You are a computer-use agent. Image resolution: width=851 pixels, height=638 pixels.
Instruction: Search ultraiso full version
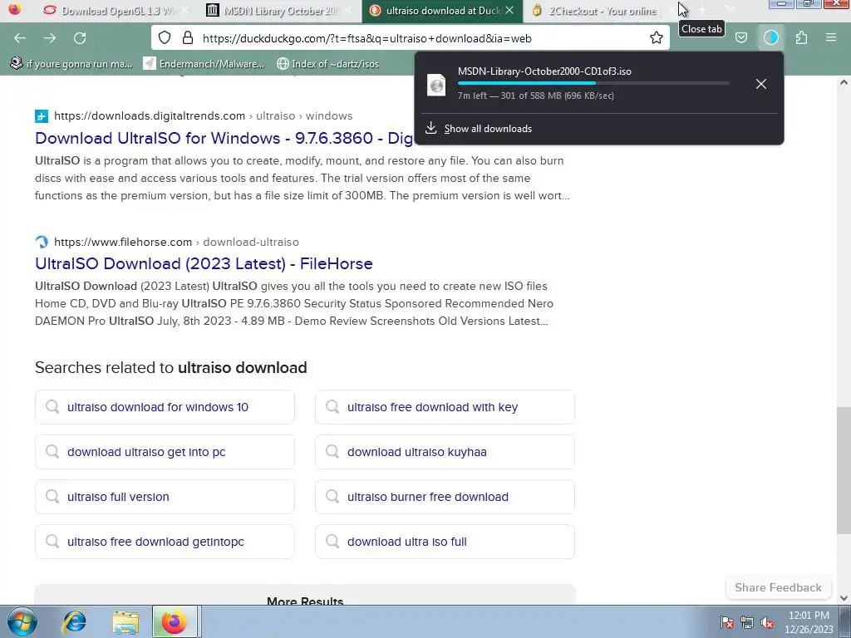pos(165,497)
